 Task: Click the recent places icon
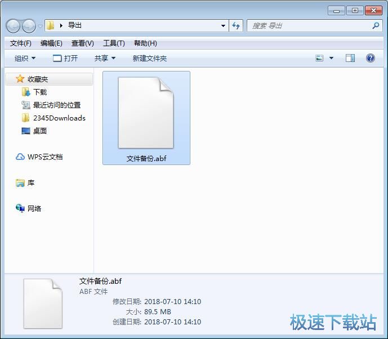coord(26,105)
